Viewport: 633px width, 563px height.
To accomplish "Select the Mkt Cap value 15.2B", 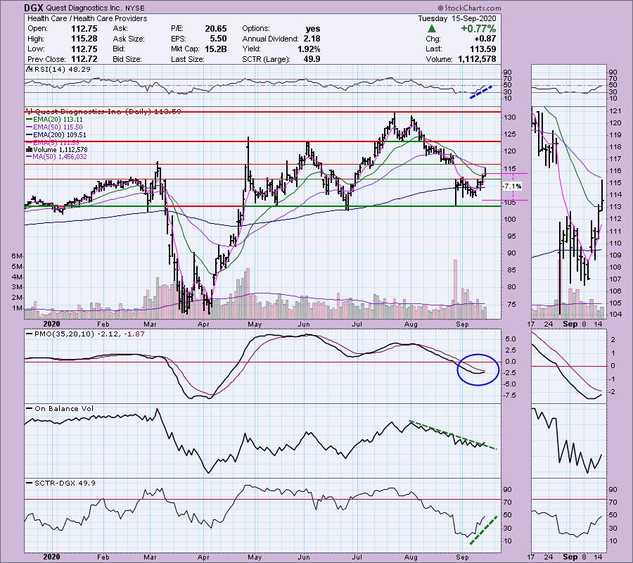I will coord(216,49).
